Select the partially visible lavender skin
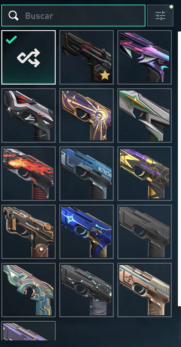This screenshot has width=181, height=347. [x=28, y=330]
